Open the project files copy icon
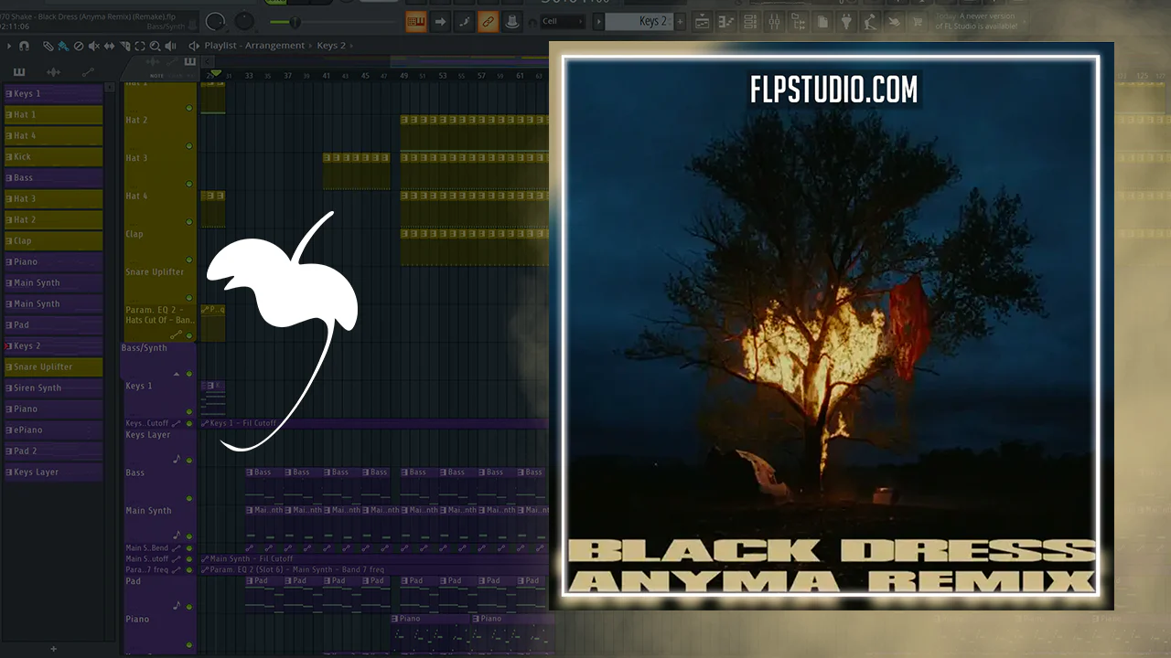The width and height of the screenshot is (1171, 658). 822,21
